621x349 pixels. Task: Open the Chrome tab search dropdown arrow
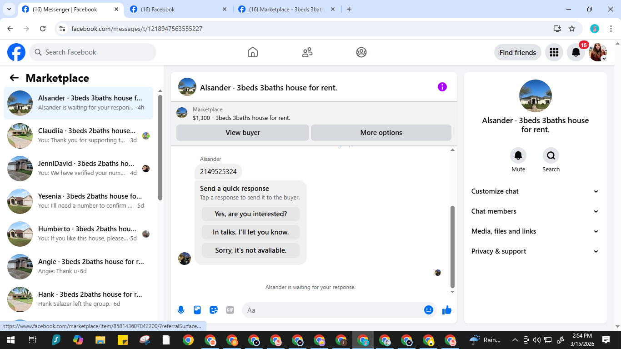[9, 9]
